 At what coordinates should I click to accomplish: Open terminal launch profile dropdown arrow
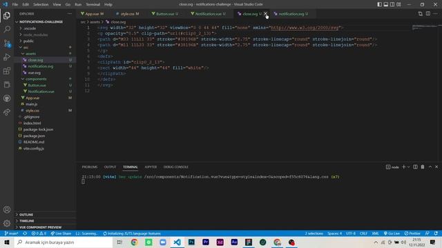(x=408, y=167)
